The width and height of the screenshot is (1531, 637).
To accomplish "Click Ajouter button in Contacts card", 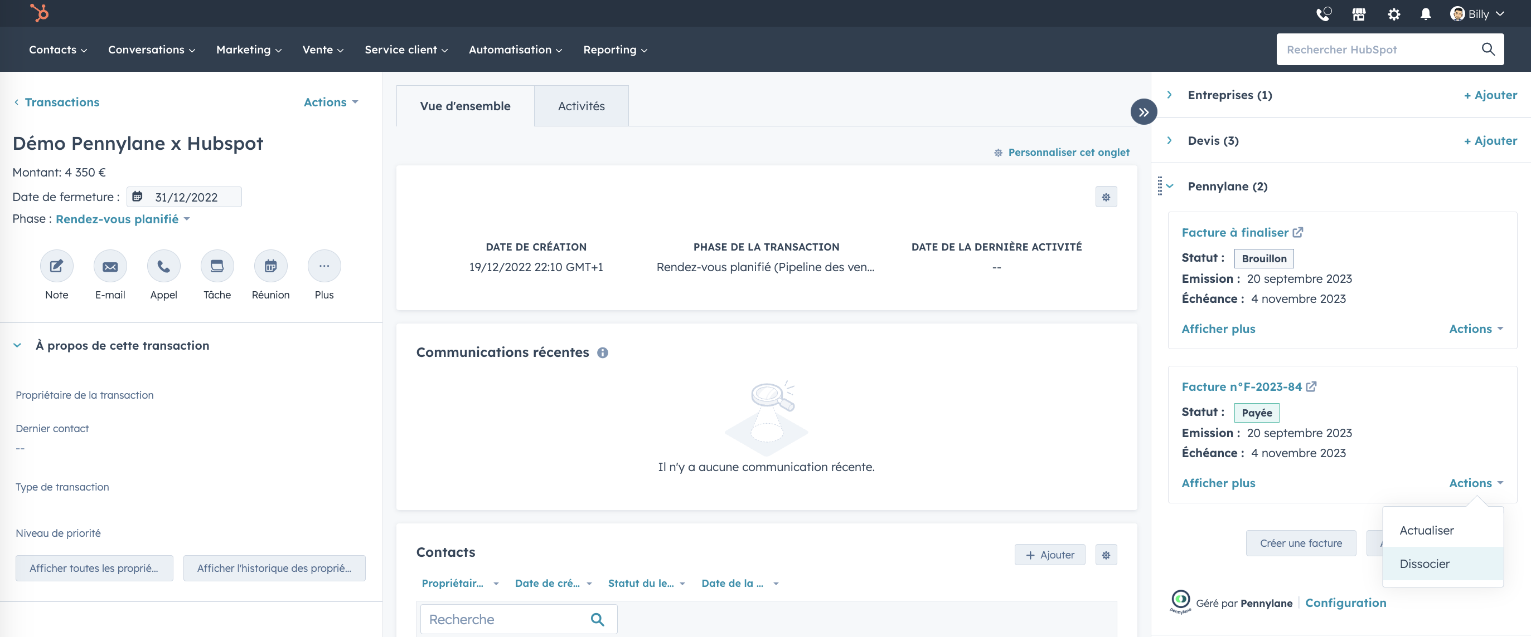I will (1050, 555).
